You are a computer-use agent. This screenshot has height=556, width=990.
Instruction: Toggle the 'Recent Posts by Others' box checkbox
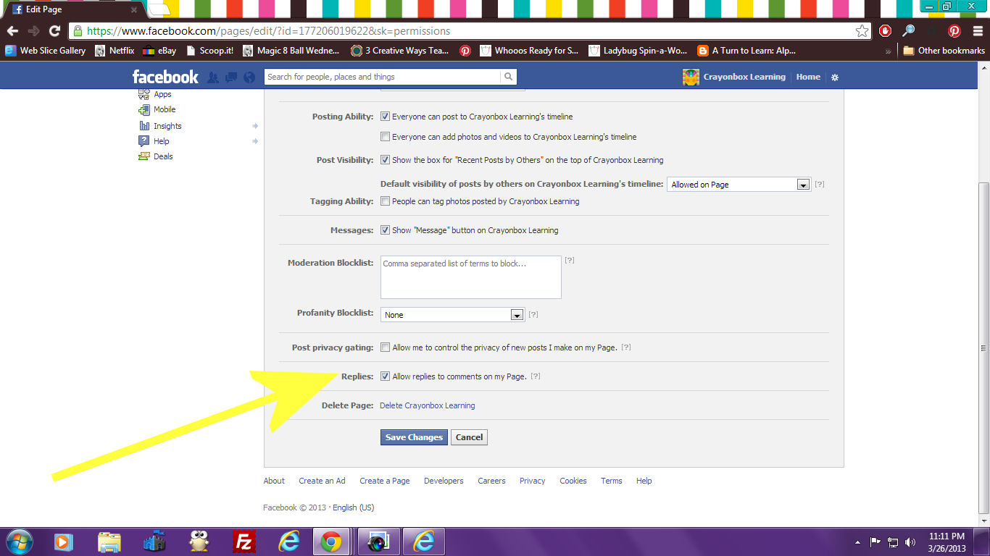coord(386,160)
